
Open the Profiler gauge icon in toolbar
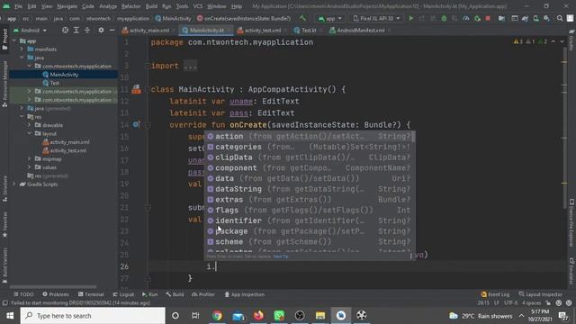coord(466,18)
